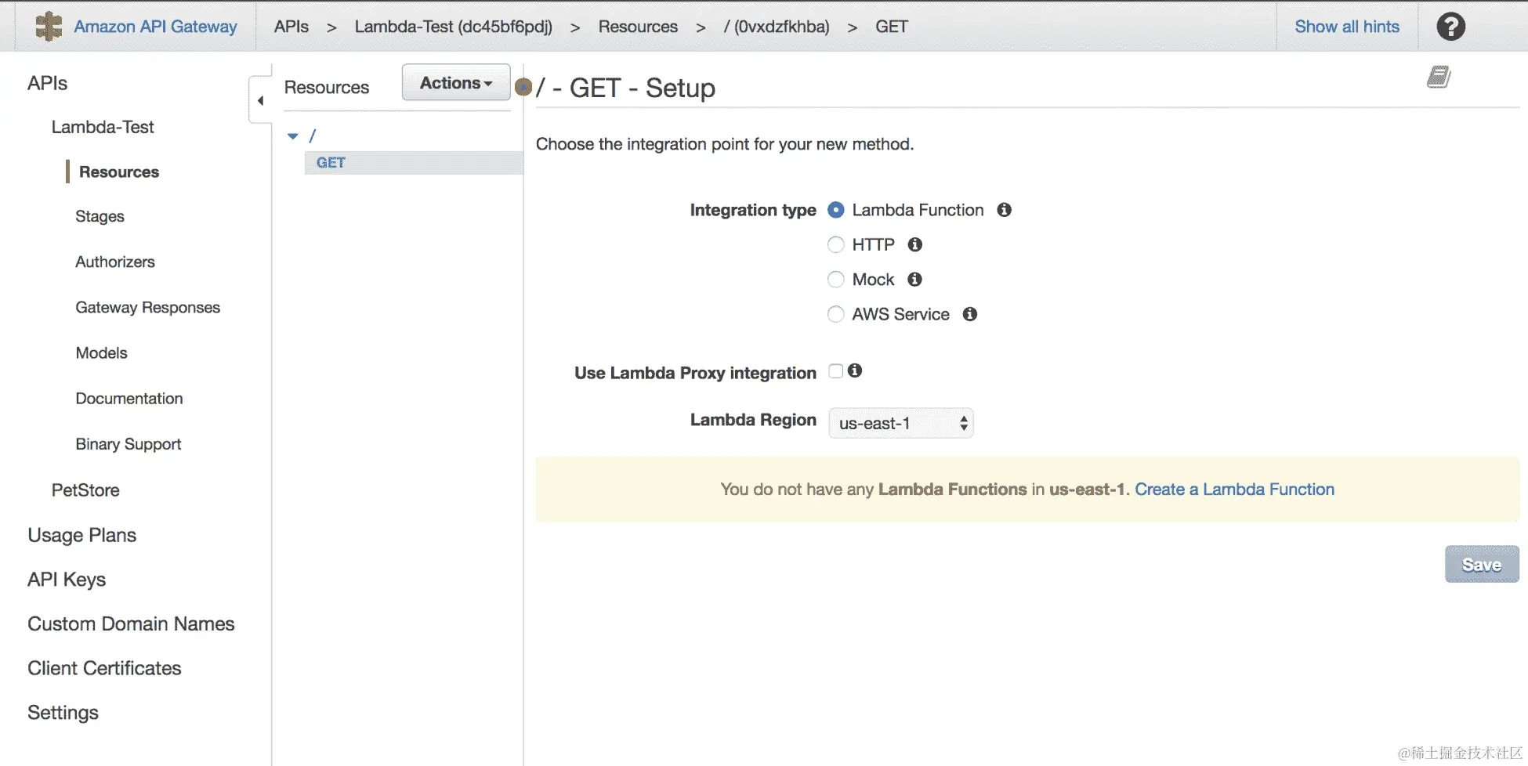Screen dimensions: 1528x766
Task: Open Stages in the sidebar
Action: pos(100,216)
